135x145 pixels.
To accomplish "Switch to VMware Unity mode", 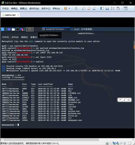I will pos(118,8).
